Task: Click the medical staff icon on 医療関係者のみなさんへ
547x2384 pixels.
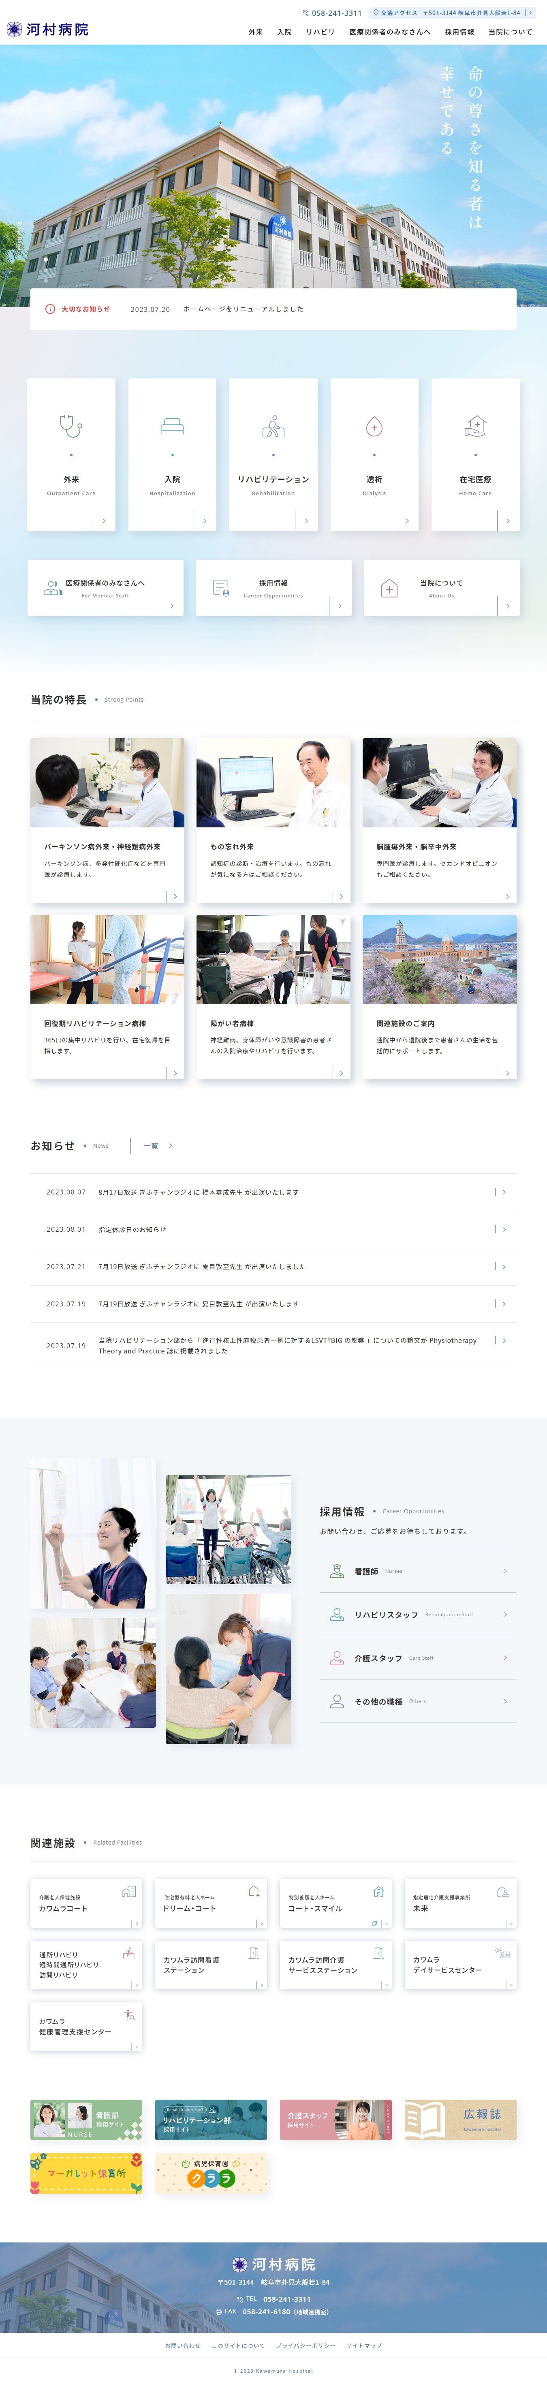Action: pos(53,588)
